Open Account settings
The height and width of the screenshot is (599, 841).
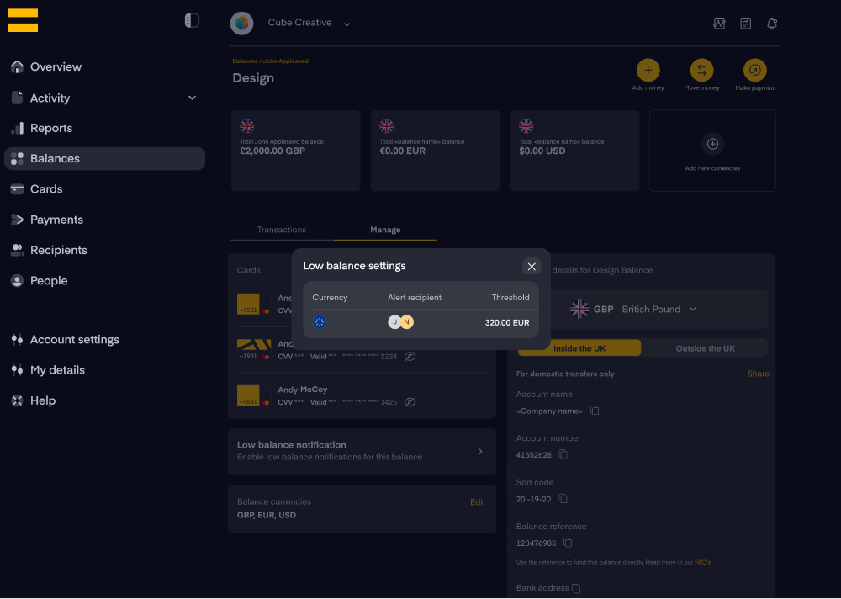tap(75, 340)
